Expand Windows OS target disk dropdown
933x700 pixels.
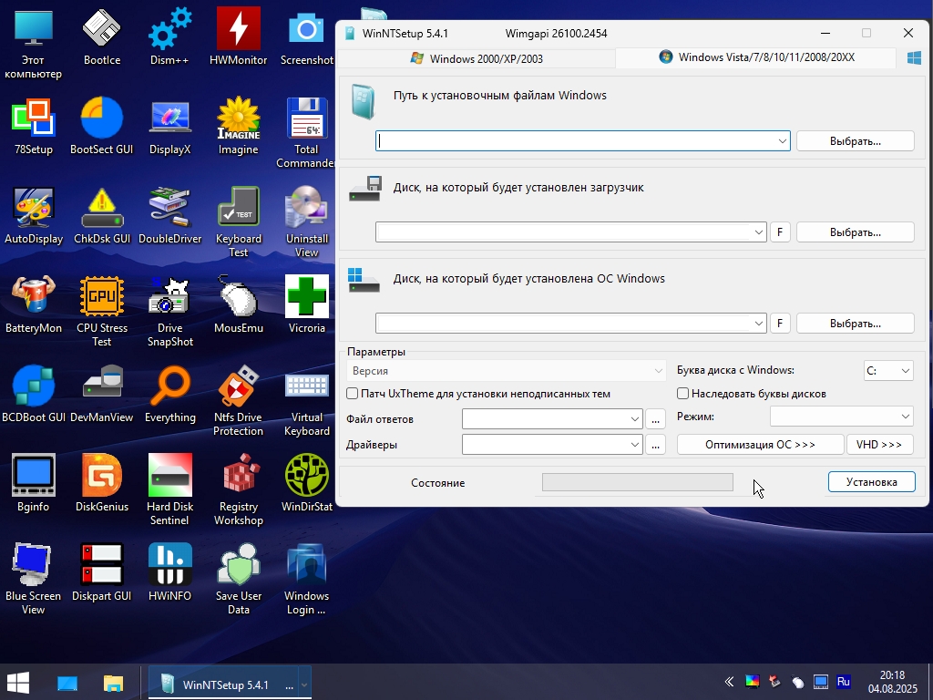tap(759, 324)
